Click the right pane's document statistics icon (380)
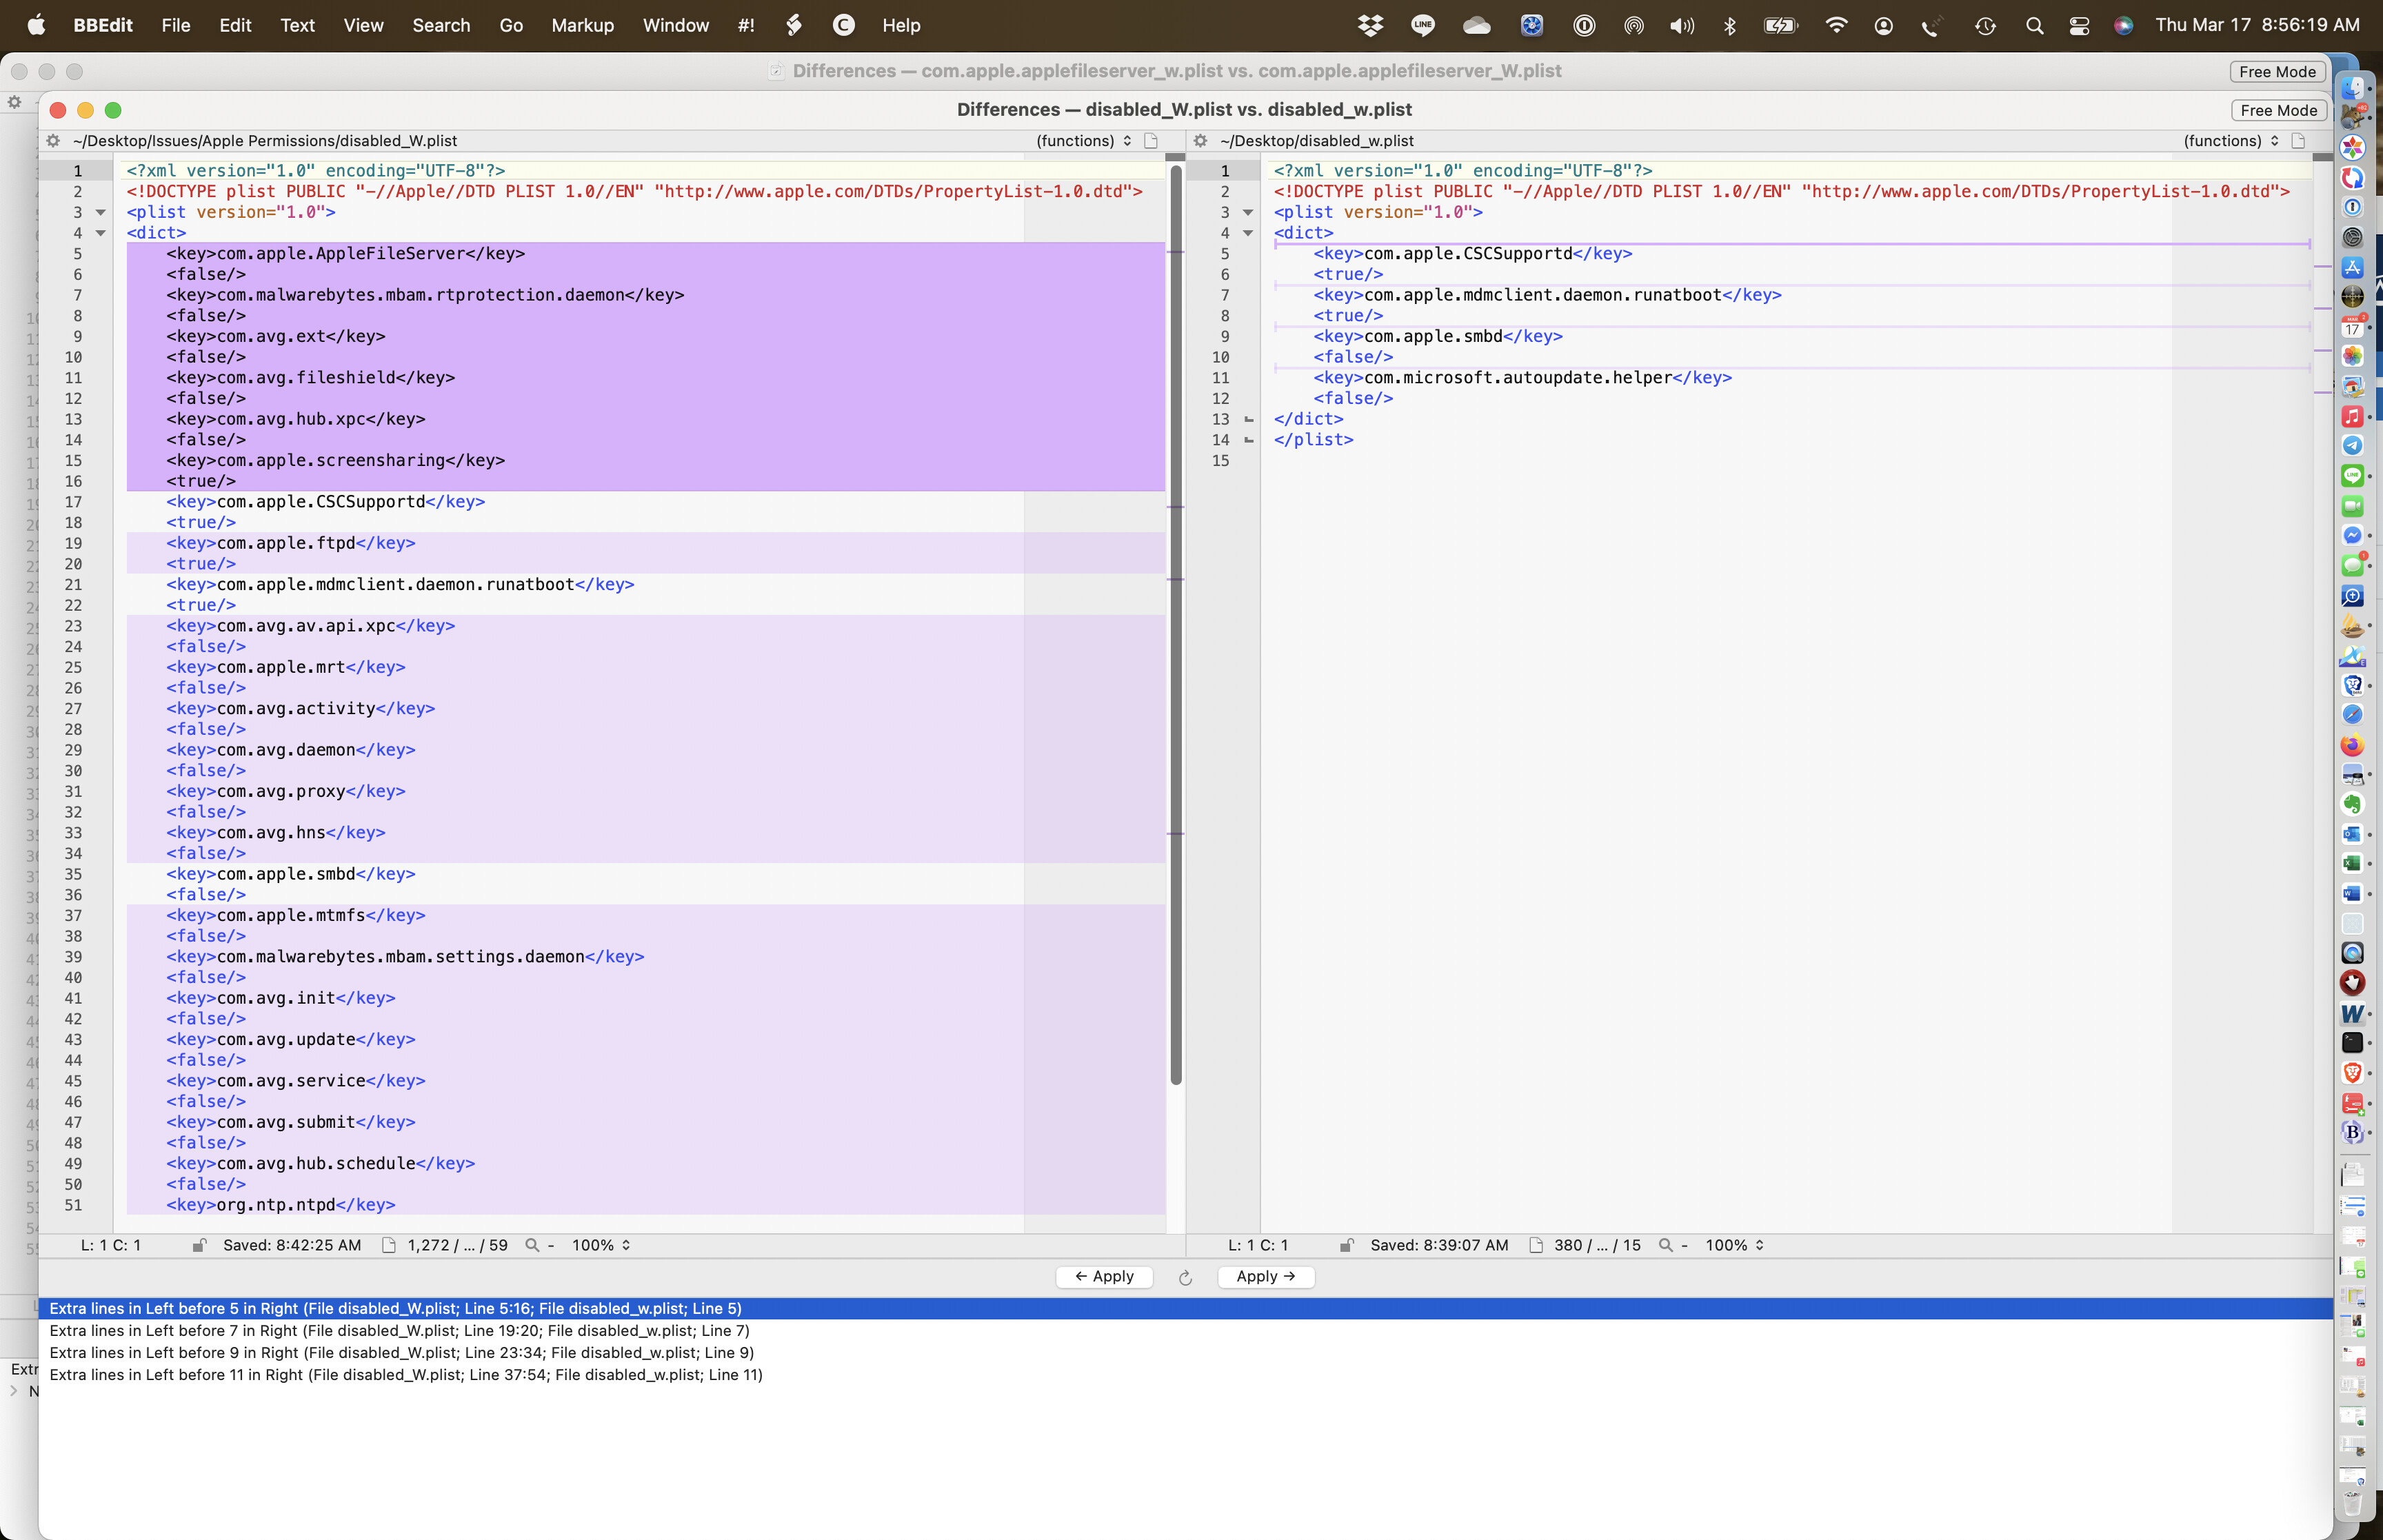This screenshot has height=1540, width=2383. coord(1536,1245)
